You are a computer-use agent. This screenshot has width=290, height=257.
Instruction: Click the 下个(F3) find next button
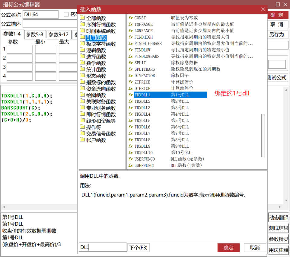(x=138, y=248)
